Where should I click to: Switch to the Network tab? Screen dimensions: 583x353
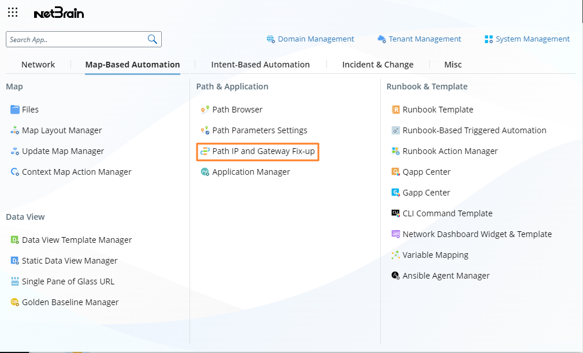(38, 65)
